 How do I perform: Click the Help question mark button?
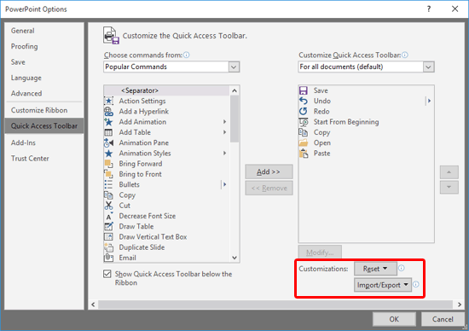429,9
